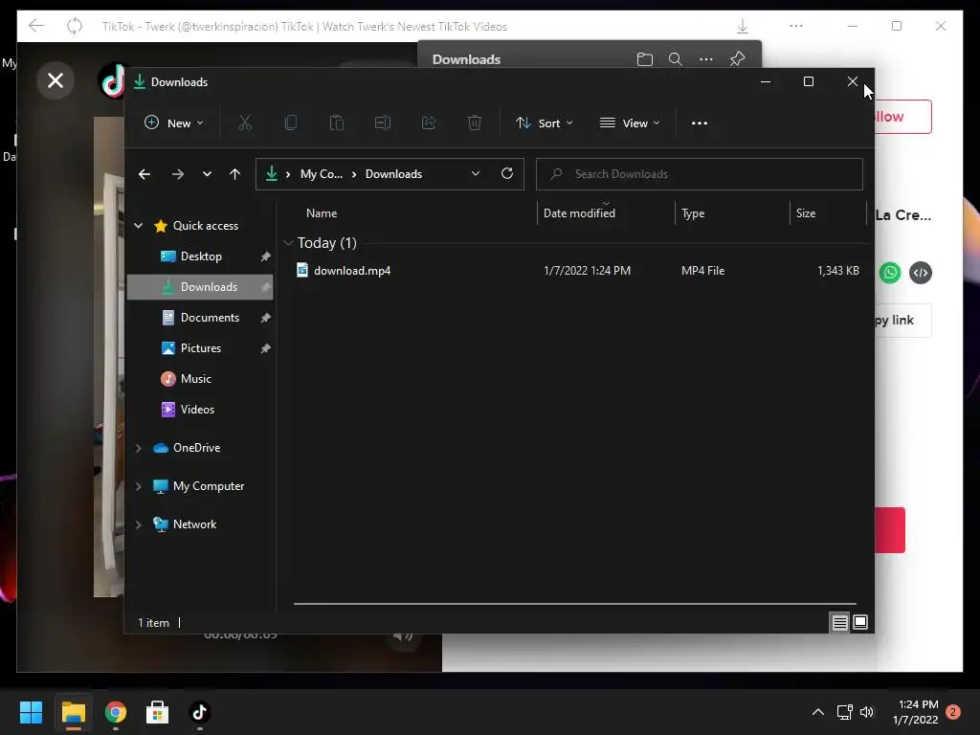Switch to details view layout icon
980x735 pixels.
click(839, 622)
